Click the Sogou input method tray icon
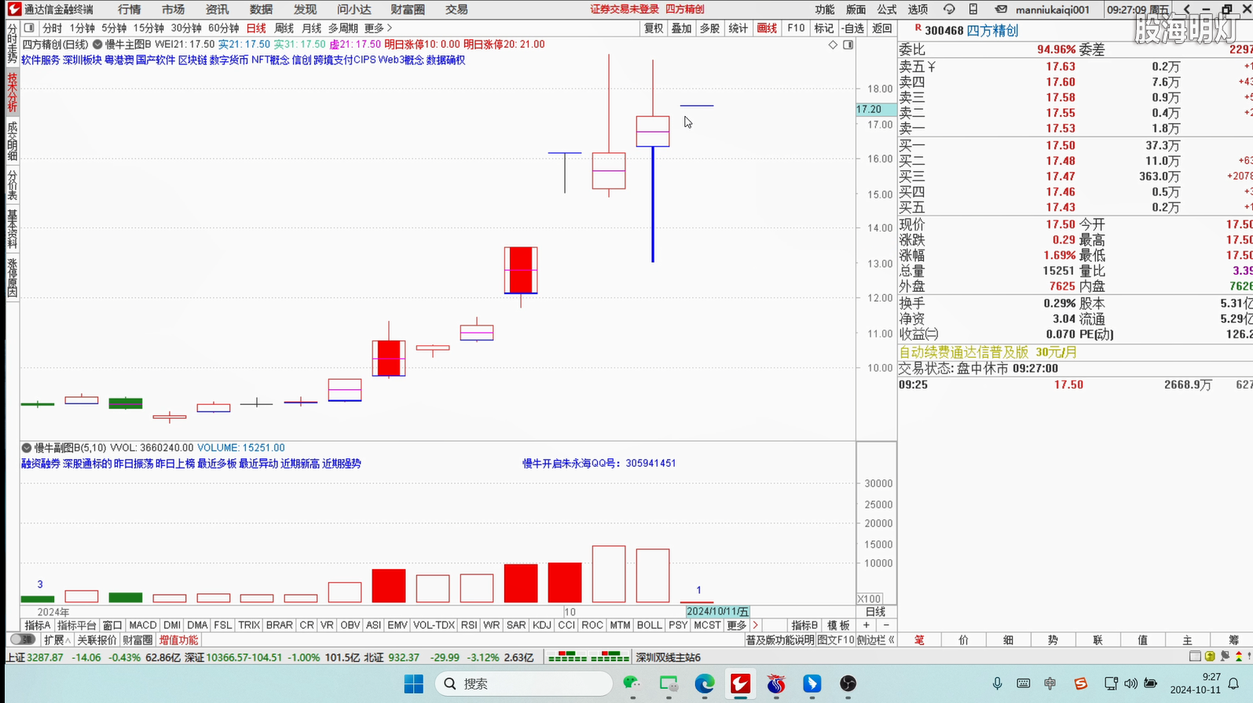 pyautogui.click(x=1081, y=683)
